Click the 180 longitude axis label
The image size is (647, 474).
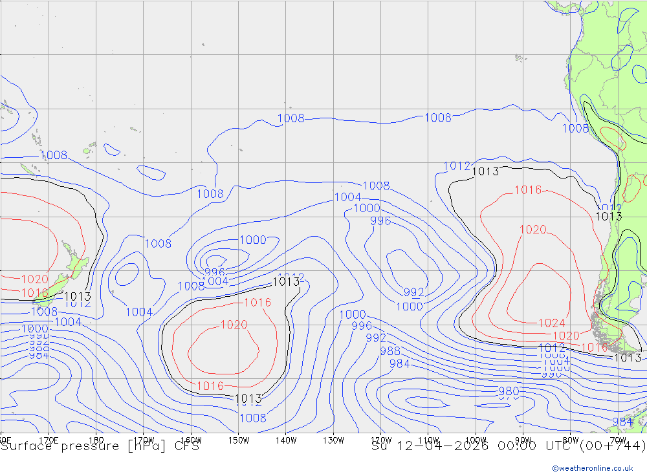point(96,440)
